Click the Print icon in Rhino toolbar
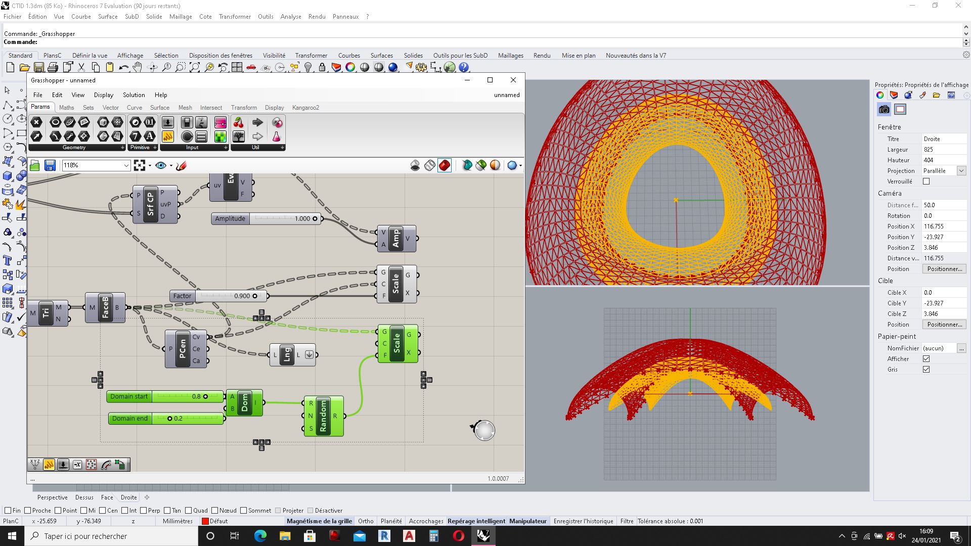Image resolution: width=971 pixels, height=546 pixels. (53, 67)
